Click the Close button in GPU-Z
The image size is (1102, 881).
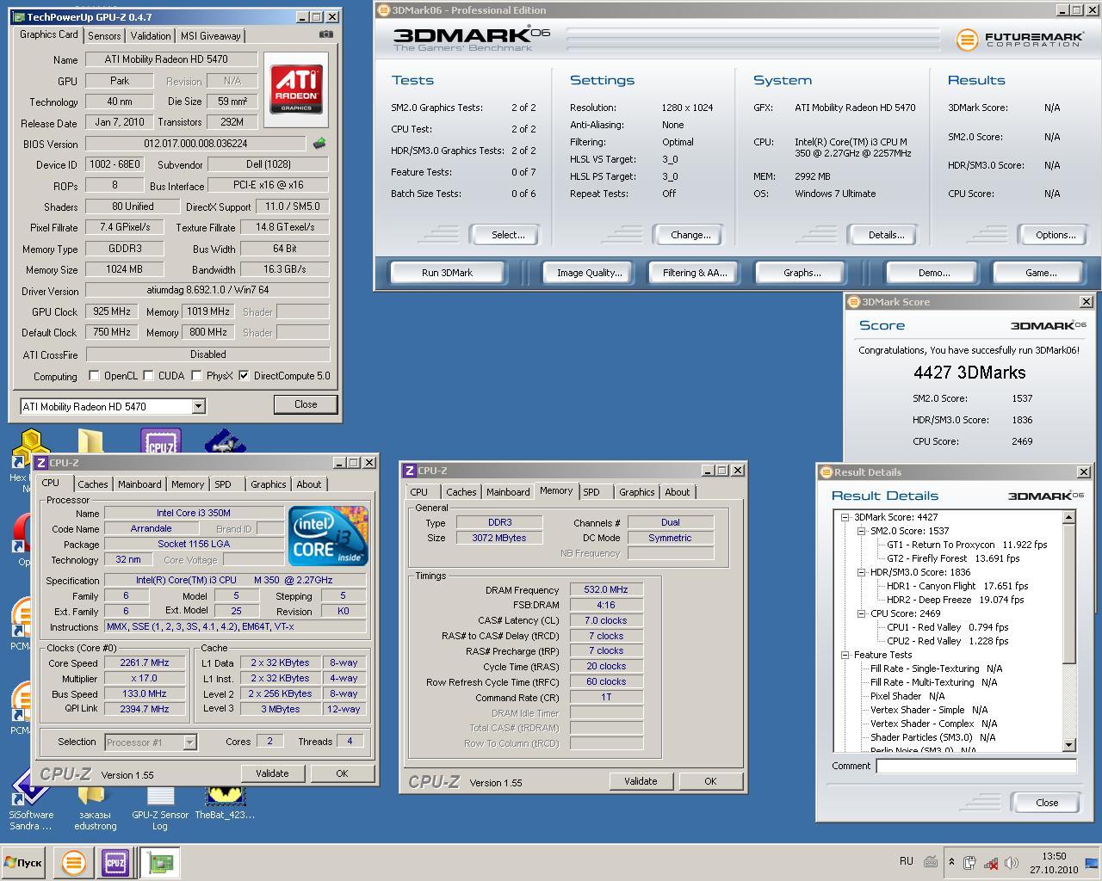click(306, 404)
